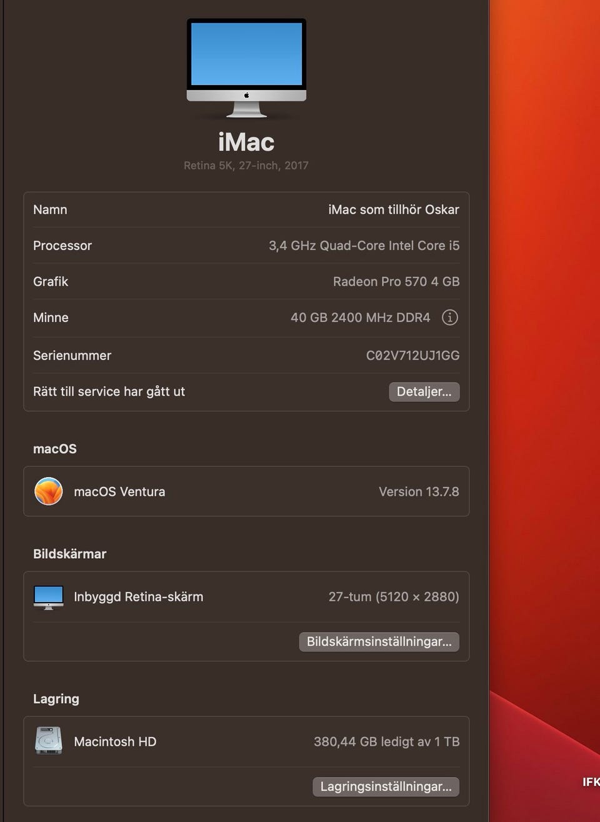Click macOS Ventura label
Viewport: 600px width, 822px height.
(119, 492)
